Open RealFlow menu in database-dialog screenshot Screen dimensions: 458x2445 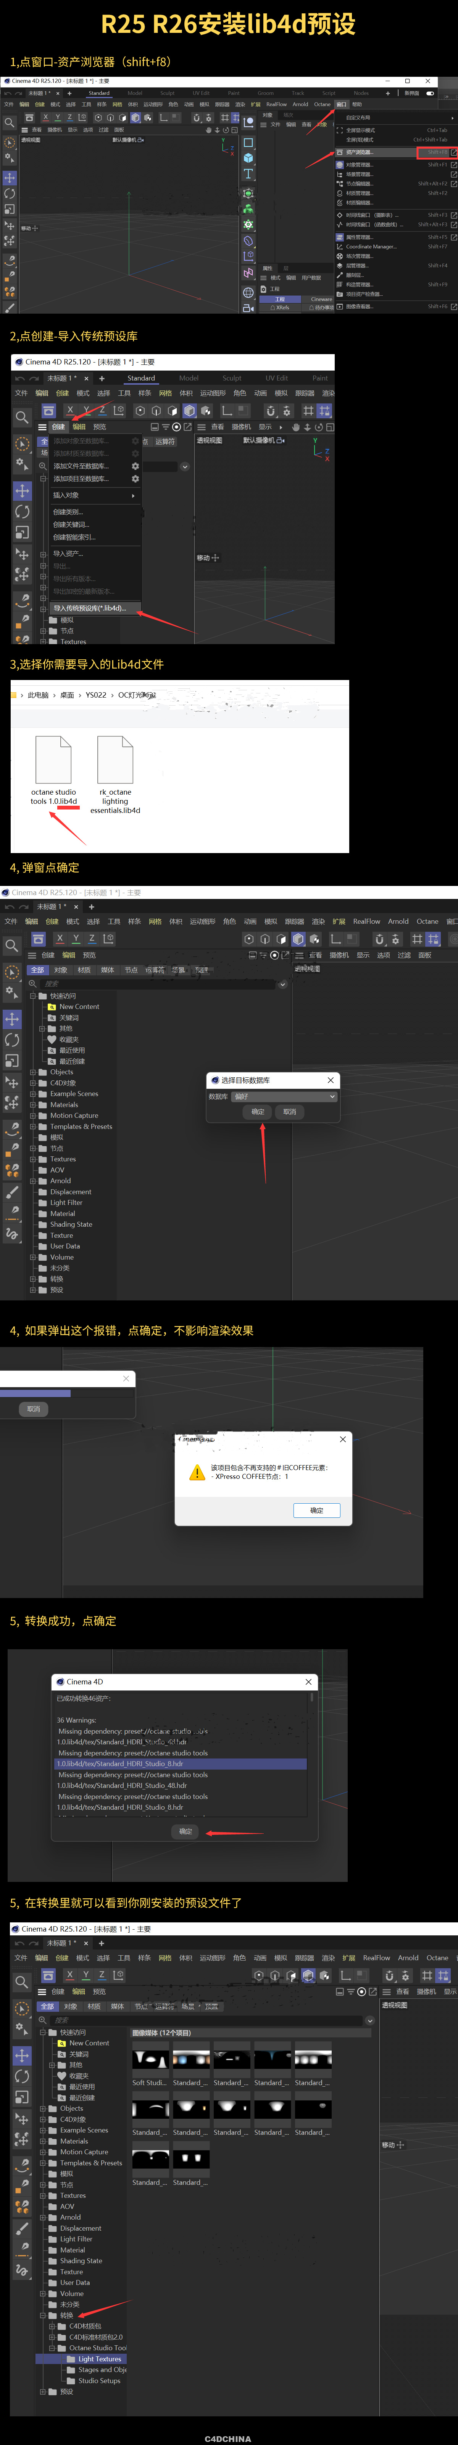click(x=366, y=921)
